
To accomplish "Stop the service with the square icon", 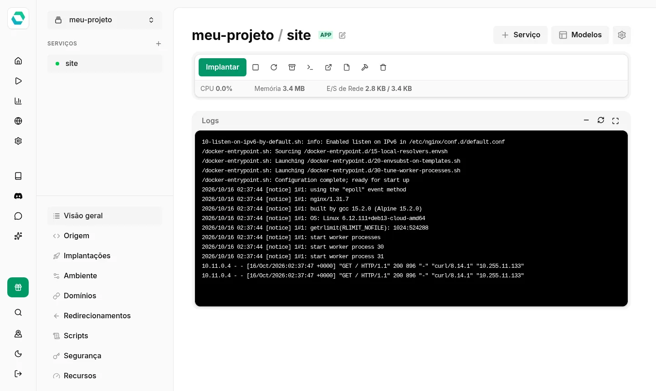I will click(256, 67).
